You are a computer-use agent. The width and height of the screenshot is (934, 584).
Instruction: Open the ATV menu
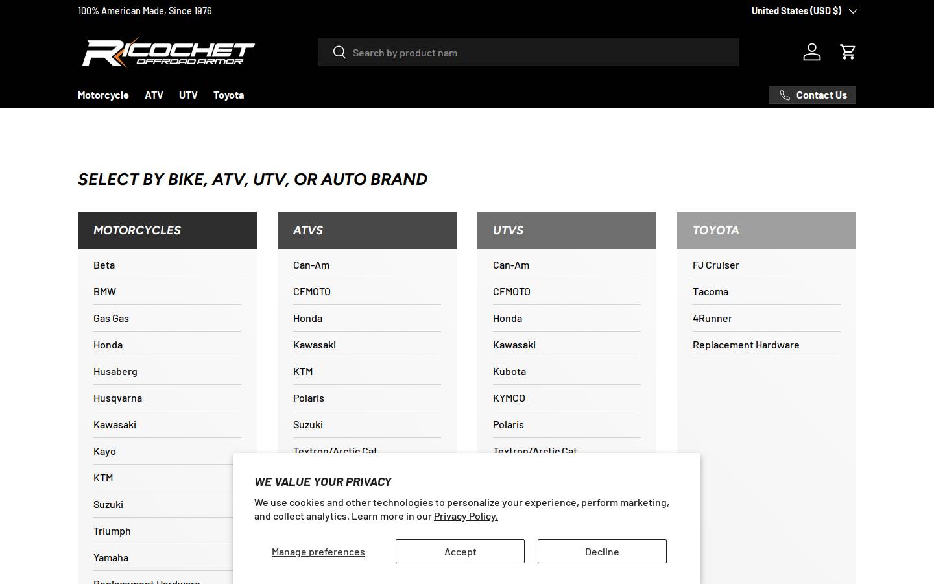154,95
